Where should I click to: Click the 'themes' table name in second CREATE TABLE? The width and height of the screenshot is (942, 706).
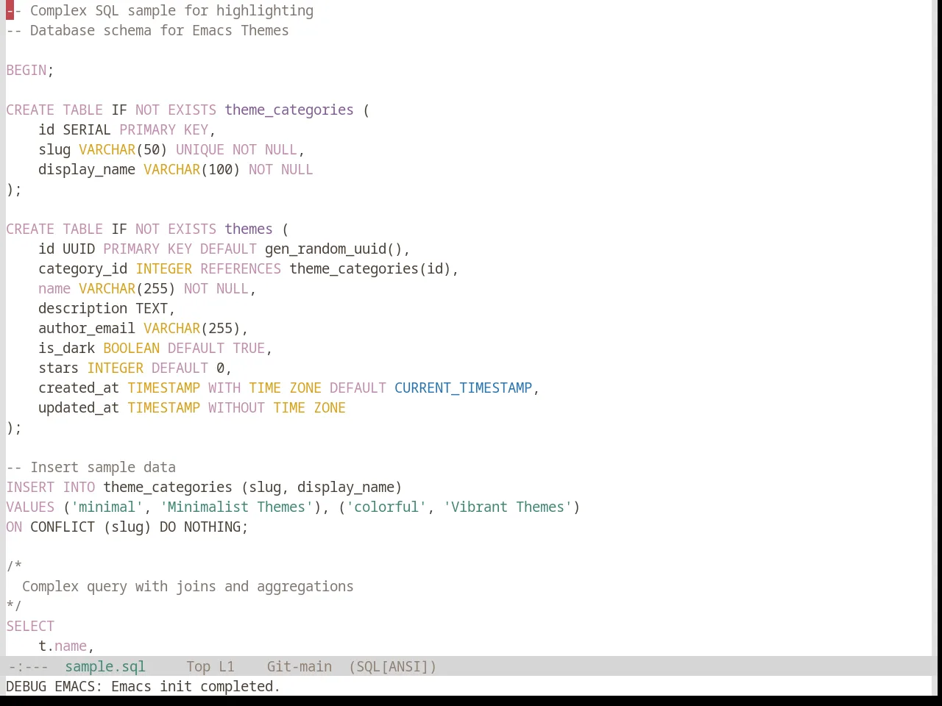pos(249,229)
